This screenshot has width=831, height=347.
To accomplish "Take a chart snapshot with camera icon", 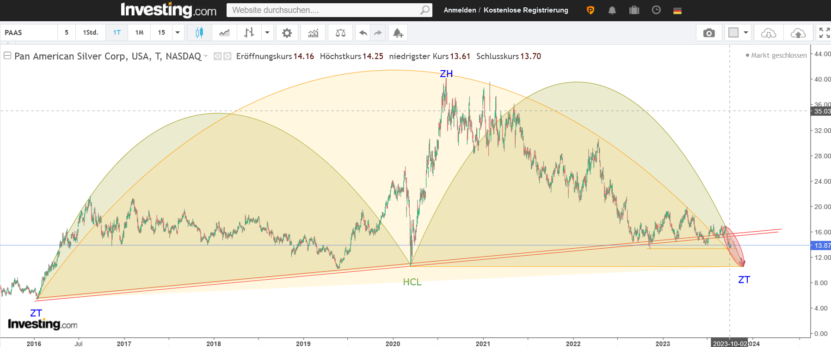I will (709, 33).
